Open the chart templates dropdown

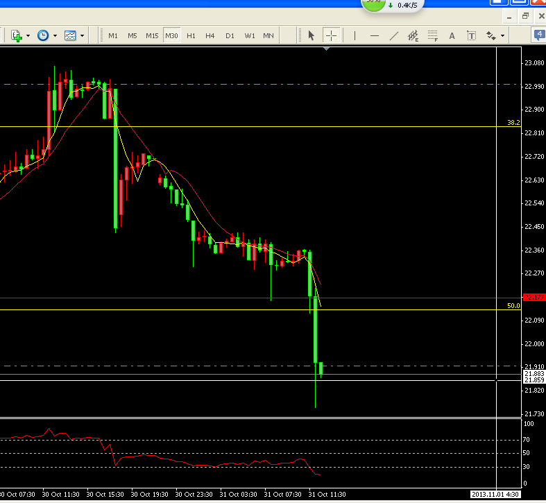(x=82, y=35)
